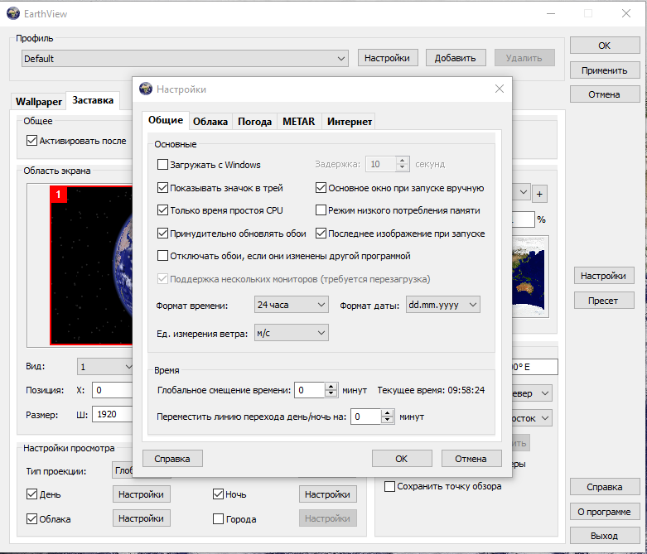Enable Города checkbox
Viewport: 647px width, 554px height.
tap(218, 519)
